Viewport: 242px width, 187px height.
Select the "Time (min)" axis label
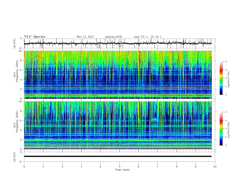click(x=122, y=170)
